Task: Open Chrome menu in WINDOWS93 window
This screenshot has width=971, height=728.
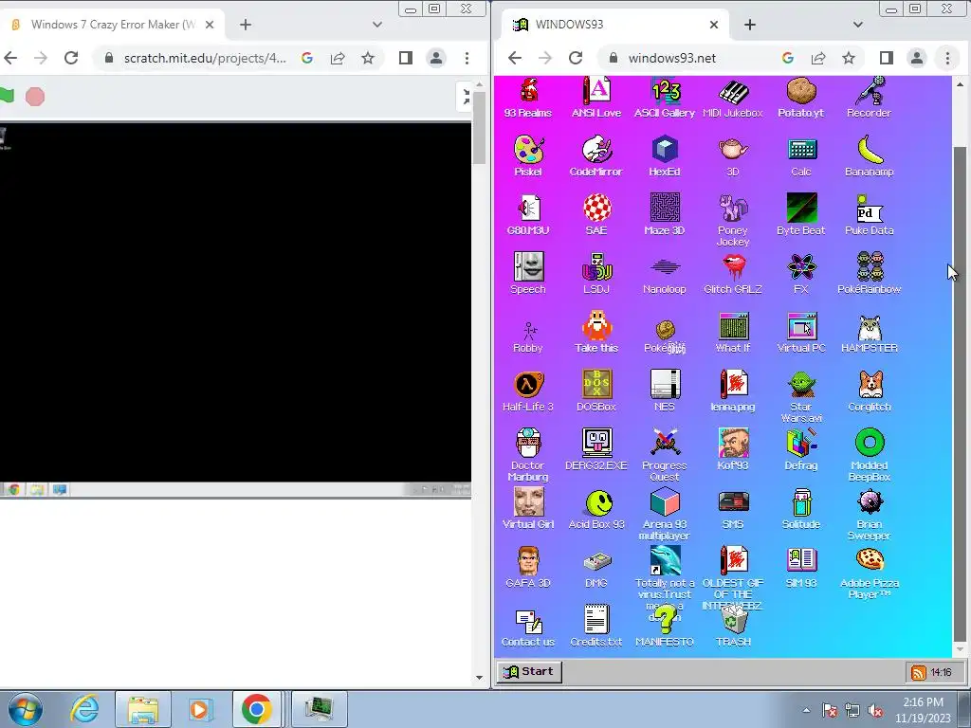Action: click(x=947, y=58)
